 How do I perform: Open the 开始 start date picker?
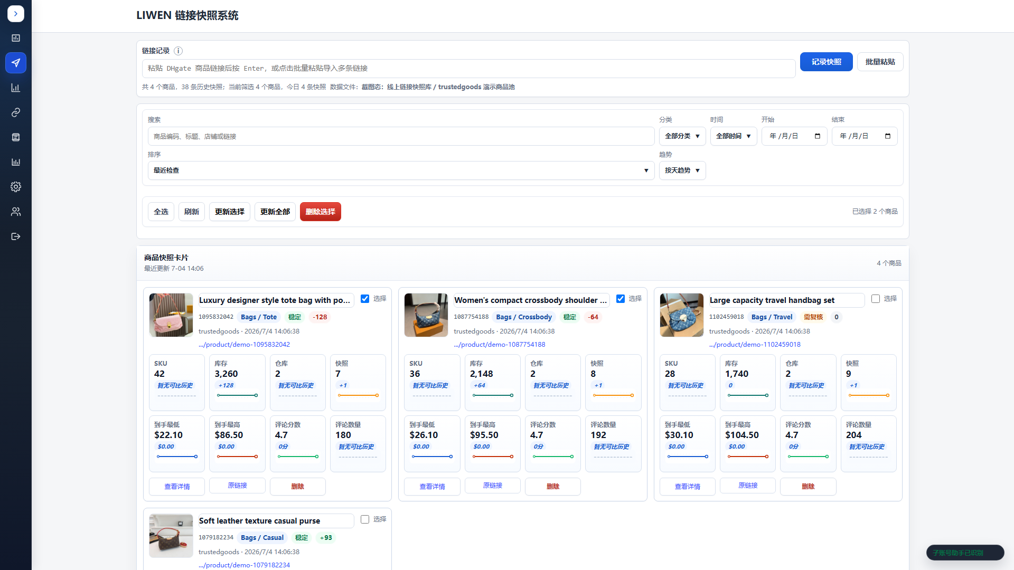pyautogui.click(x=794, y=136)
